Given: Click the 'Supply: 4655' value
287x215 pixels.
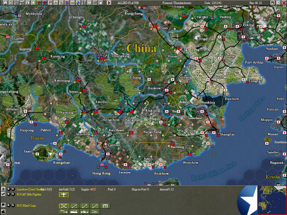Looking at the screenshot, I should (x=88, y=190).
